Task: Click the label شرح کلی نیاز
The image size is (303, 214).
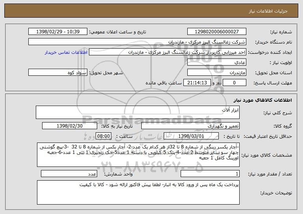Action: [278, 113]
